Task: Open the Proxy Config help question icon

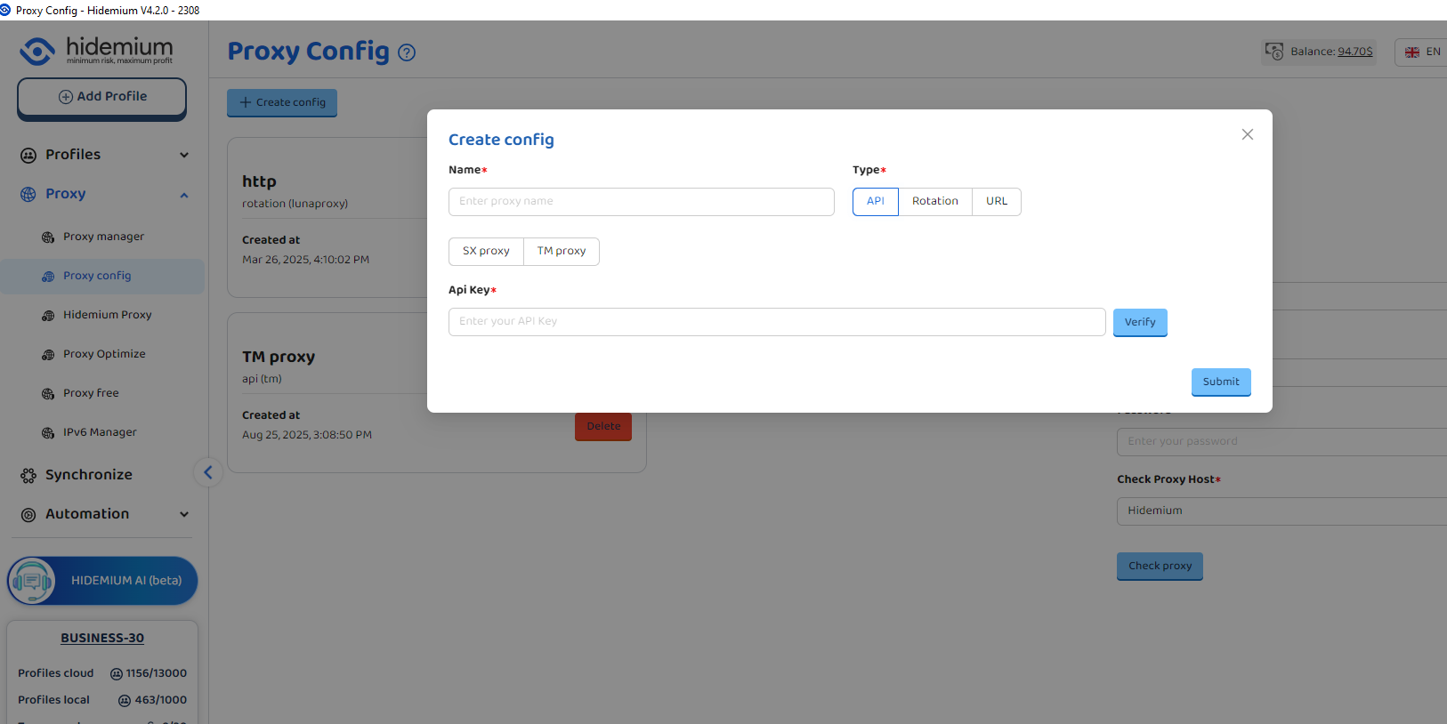Action: point(407,52)
